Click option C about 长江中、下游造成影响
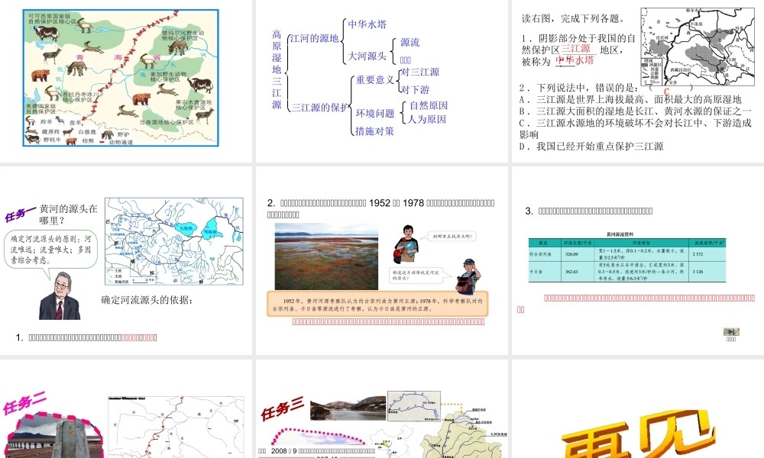Screen dimensions: 764x458 point(635,128)
